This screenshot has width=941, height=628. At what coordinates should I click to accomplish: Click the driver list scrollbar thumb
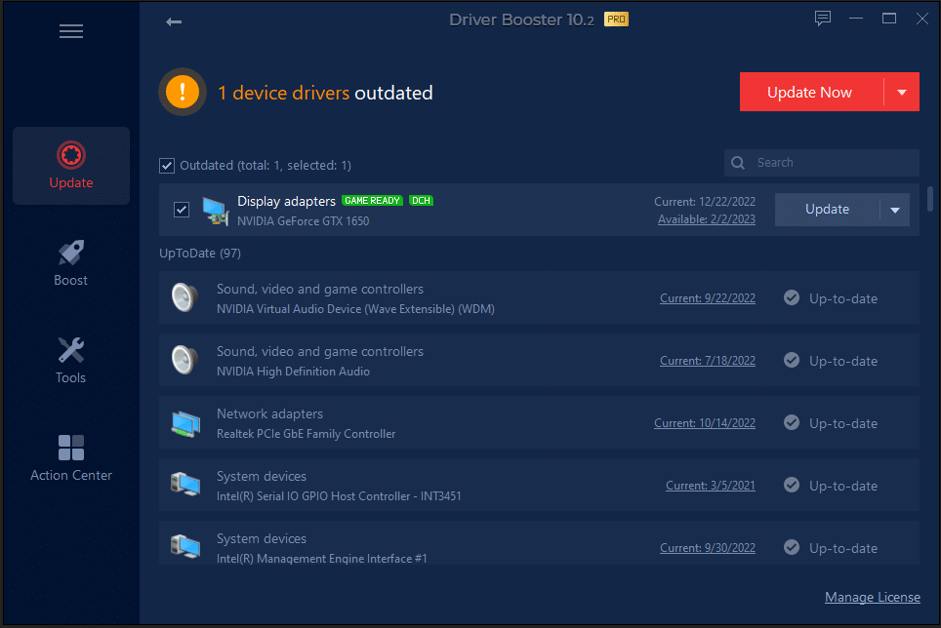pos(930,199)
